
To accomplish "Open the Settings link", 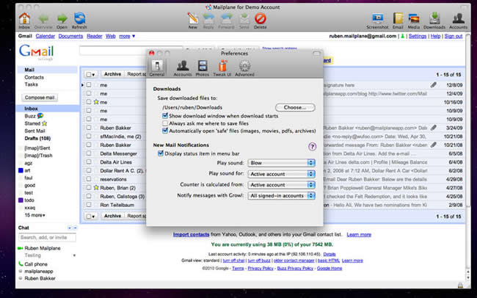I will tap(418, 36).
